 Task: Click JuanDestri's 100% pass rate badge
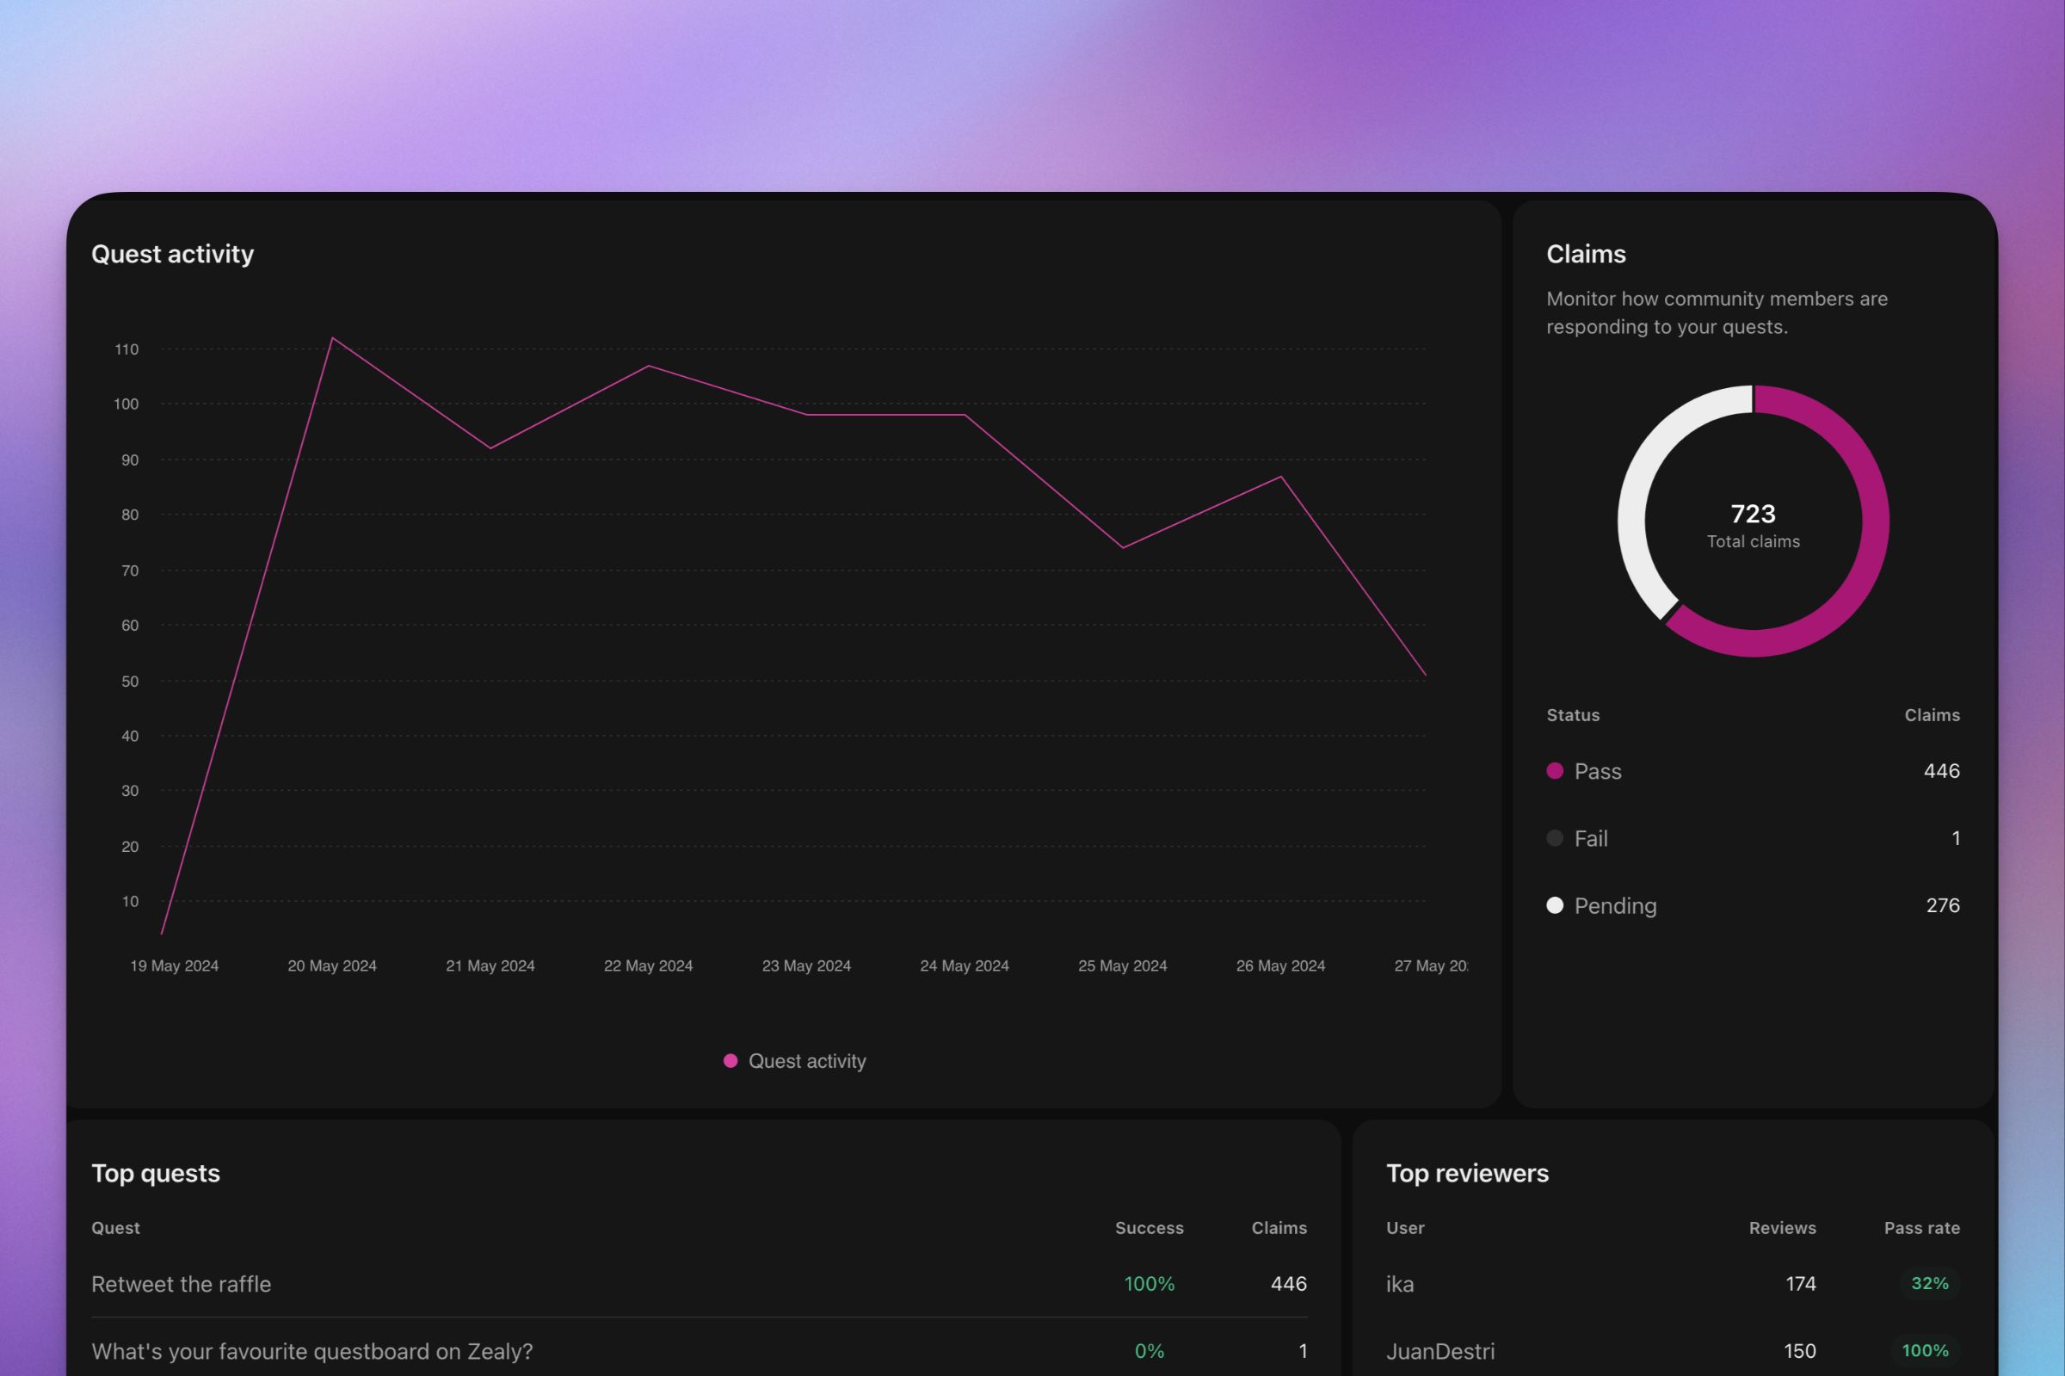[1925, 1350]
